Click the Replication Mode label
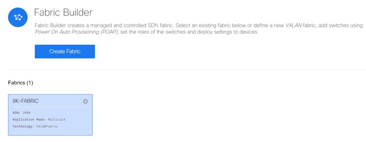Screen dimensions: 366x142 [x=29, y=119]
